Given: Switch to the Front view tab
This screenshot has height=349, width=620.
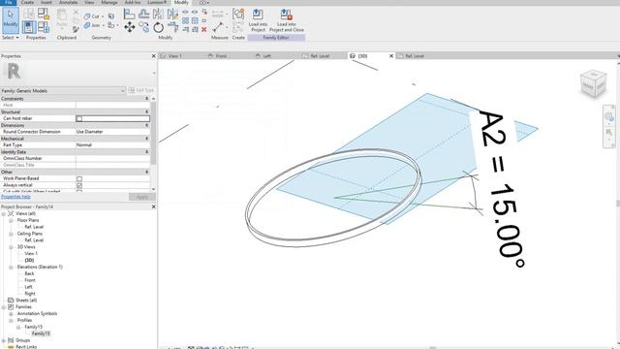Looking at the screenshot, I should [221, 56].
